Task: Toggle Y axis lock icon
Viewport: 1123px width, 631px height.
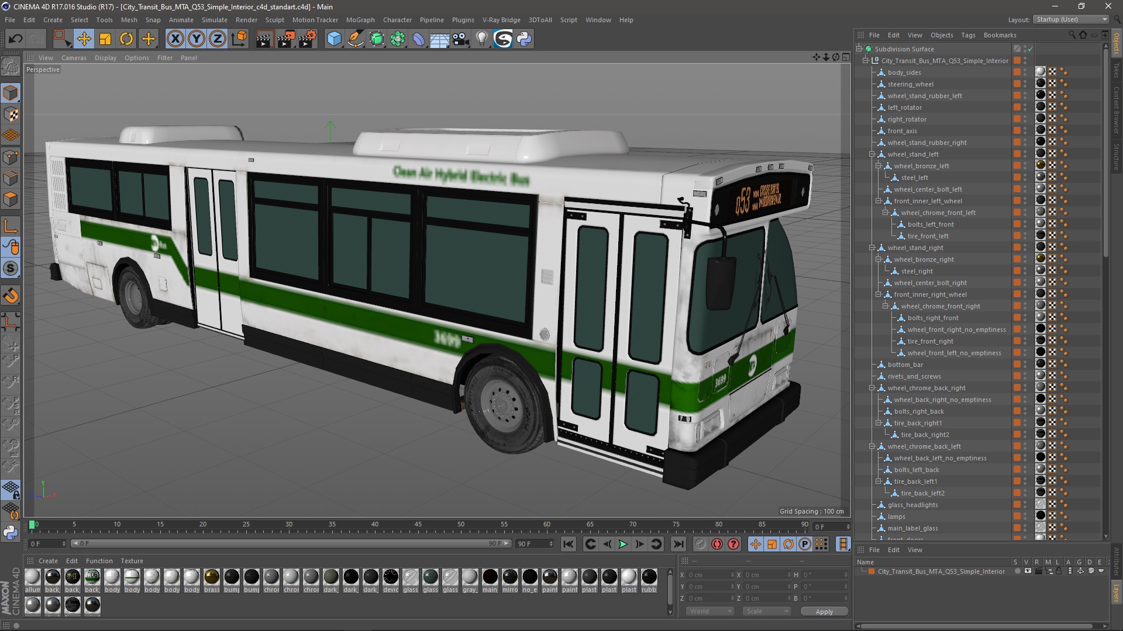Action: (x=197, y=39)
